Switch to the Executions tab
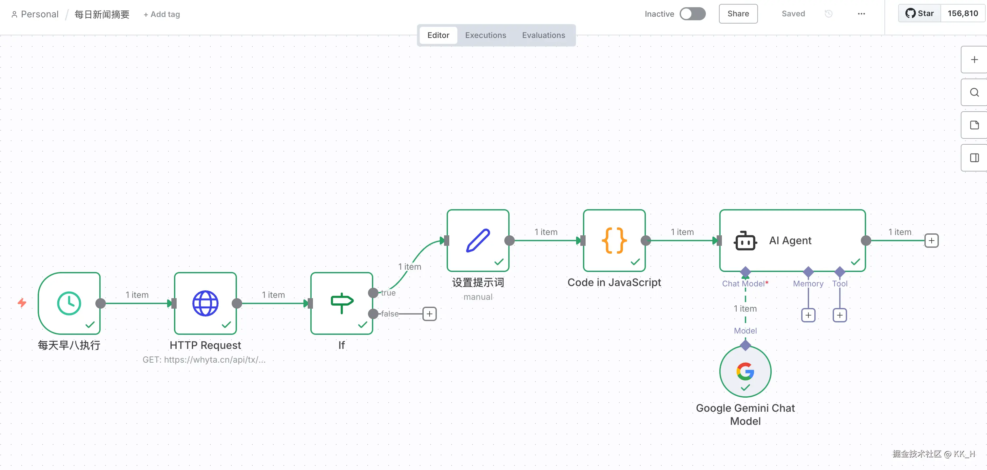 (485, 35)
